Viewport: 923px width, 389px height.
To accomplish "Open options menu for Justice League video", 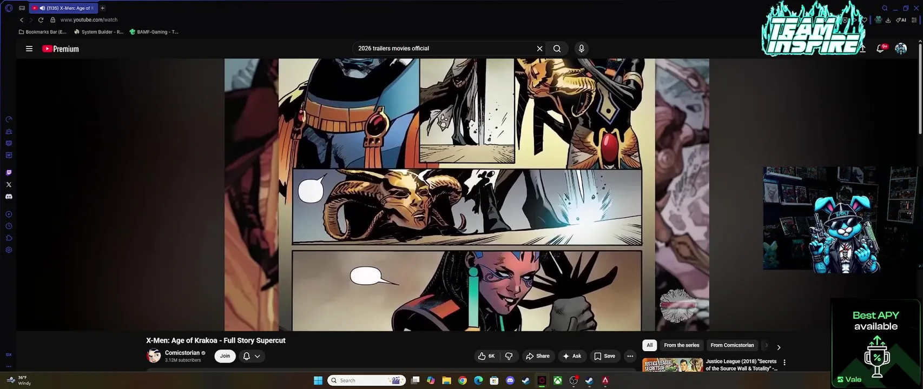I will pyautogui.click(x=784, y=363).
